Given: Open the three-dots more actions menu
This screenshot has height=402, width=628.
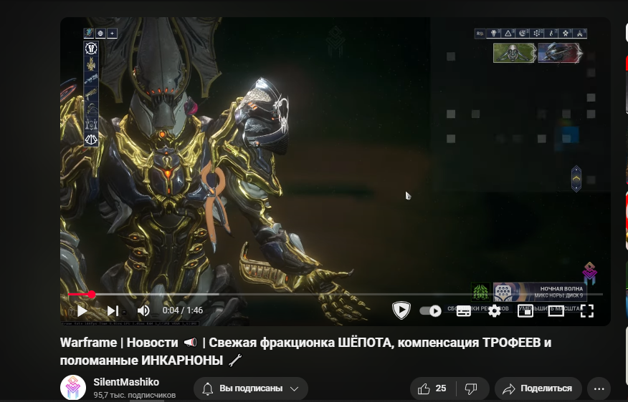Looking at the screenshot, I should [x=599, y=388].
